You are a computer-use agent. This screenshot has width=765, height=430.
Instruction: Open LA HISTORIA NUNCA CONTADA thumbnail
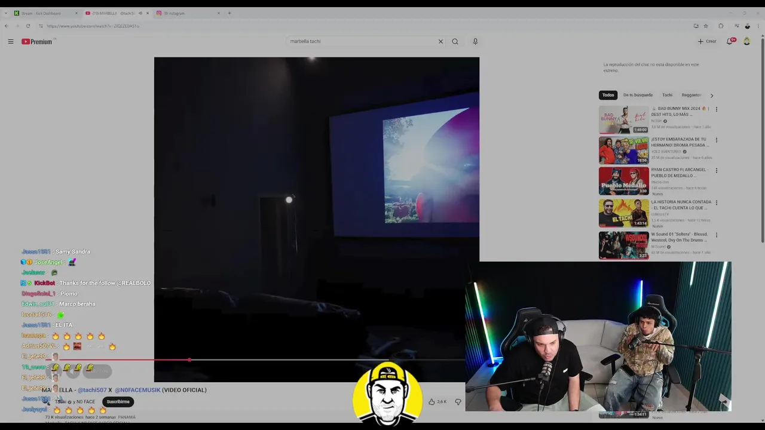[623, 213]
